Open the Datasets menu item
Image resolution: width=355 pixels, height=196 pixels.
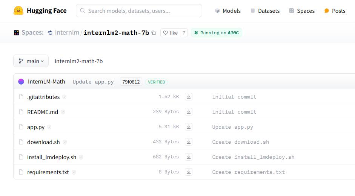(x=269, y=11)
